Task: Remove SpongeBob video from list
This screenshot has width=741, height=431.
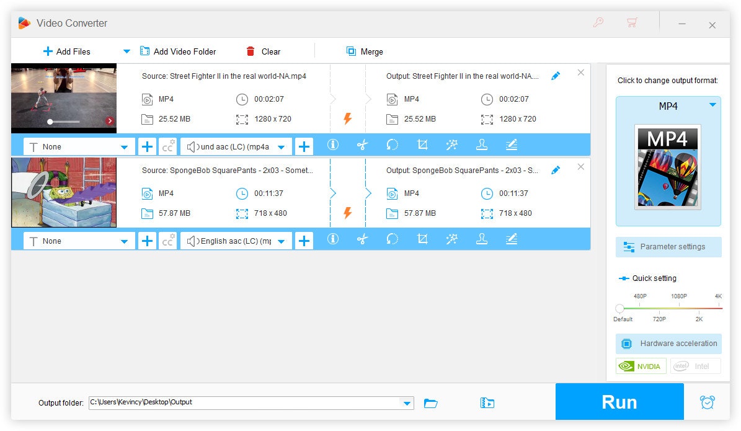Action: point(581,167)
